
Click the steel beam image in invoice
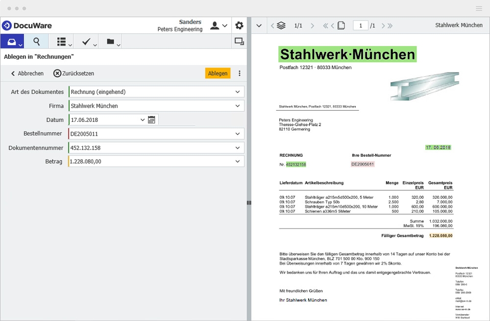pos(425,86)
